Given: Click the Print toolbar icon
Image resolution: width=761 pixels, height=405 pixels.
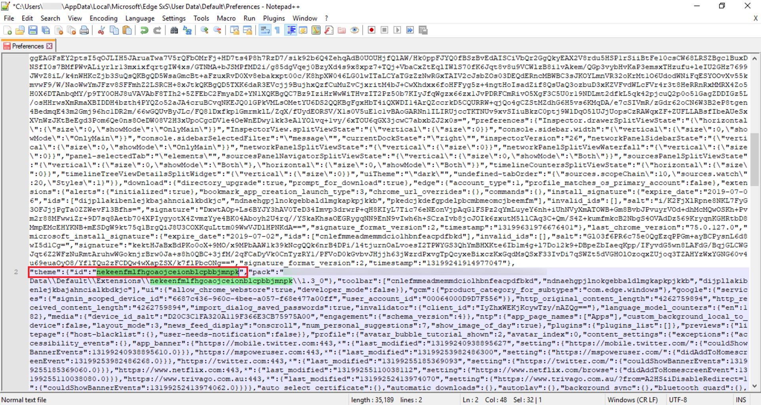Looking at the screenshot, I should click(84, 30).
